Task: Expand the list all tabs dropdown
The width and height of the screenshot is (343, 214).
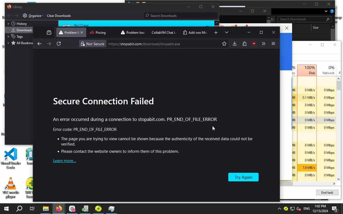Action: pos(227,33)
